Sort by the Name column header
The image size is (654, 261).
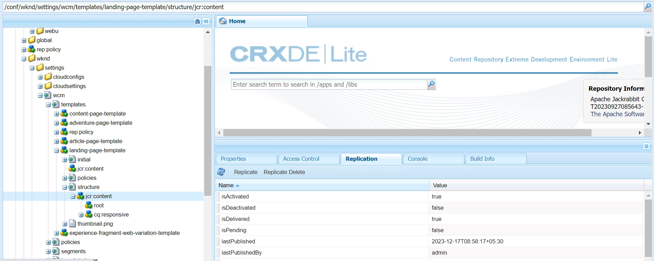322,185
